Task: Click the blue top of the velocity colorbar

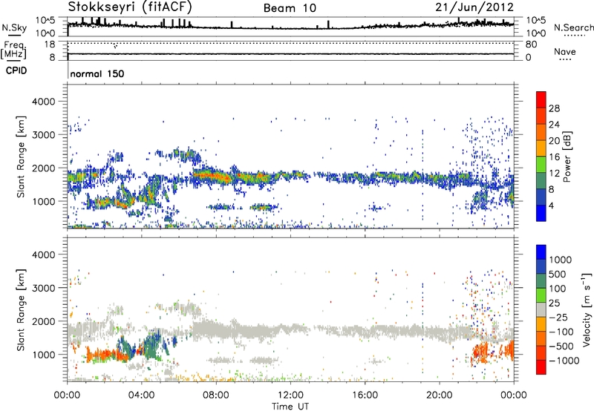Action: [541, 252]
